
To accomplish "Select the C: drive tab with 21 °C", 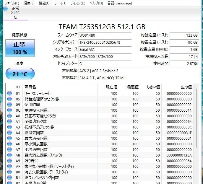I will [x=15, y=13].
